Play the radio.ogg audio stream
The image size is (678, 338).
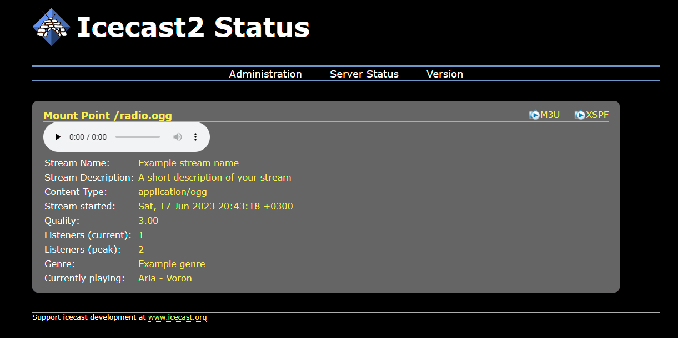[58, 137]
